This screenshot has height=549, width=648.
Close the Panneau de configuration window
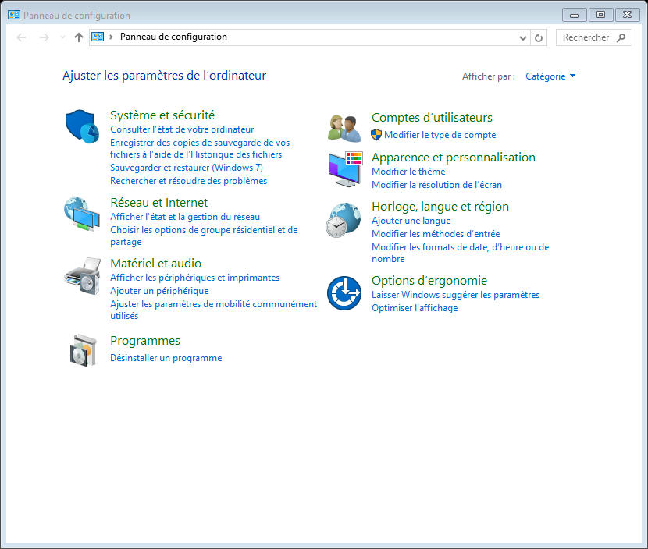coord(627,15)
